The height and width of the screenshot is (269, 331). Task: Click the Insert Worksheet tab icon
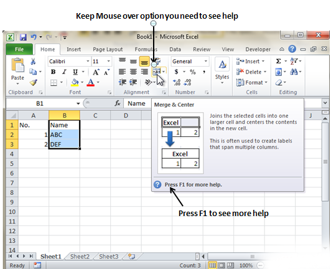pyautogui.click(x=131, y=257)
